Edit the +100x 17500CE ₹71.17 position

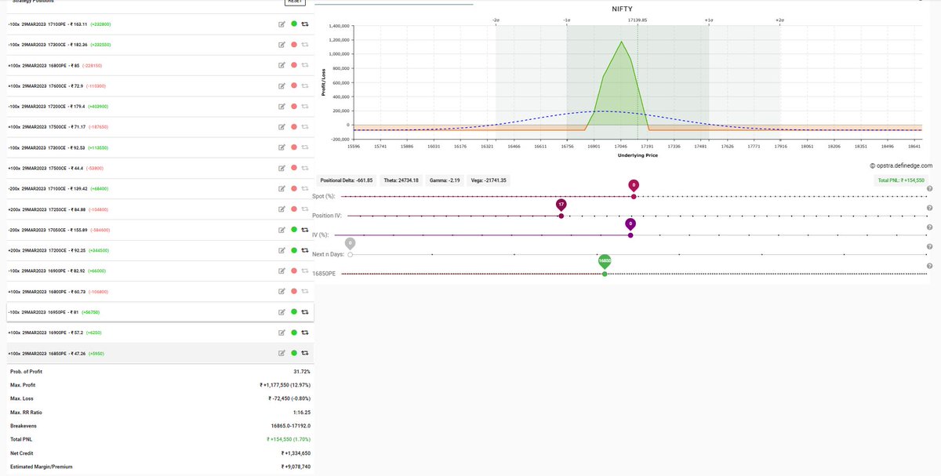tap(282, 127)
